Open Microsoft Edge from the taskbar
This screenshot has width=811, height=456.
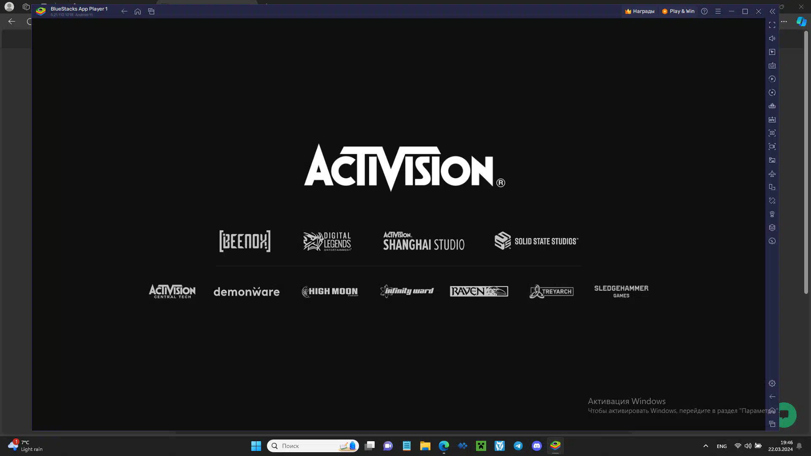444,446
